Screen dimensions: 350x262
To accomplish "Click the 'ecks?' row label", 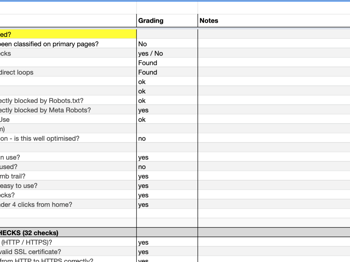I will click(68, 195).
